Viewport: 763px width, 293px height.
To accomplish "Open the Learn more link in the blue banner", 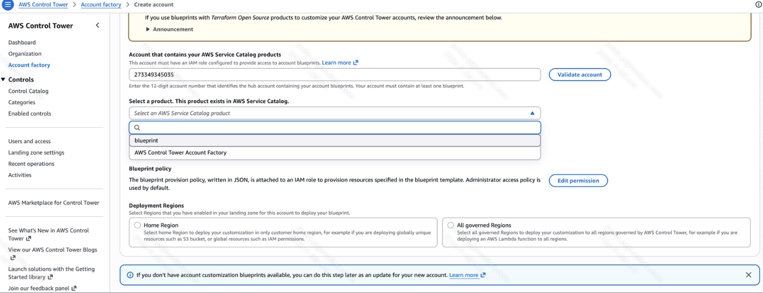I will (x=467, y=275).
